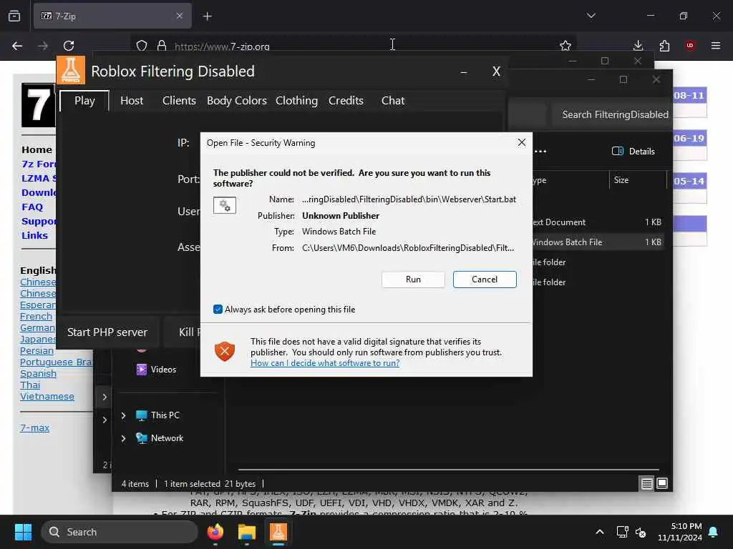The height and width of the screenshot is (549, 733).
Task: Select This PC in the navigation pane
Action: click(x=157, y=415)
